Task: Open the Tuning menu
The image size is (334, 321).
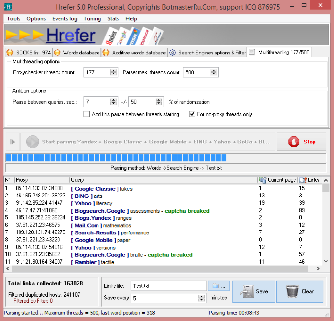Action: pyautogui.click(x=92, y=18)
